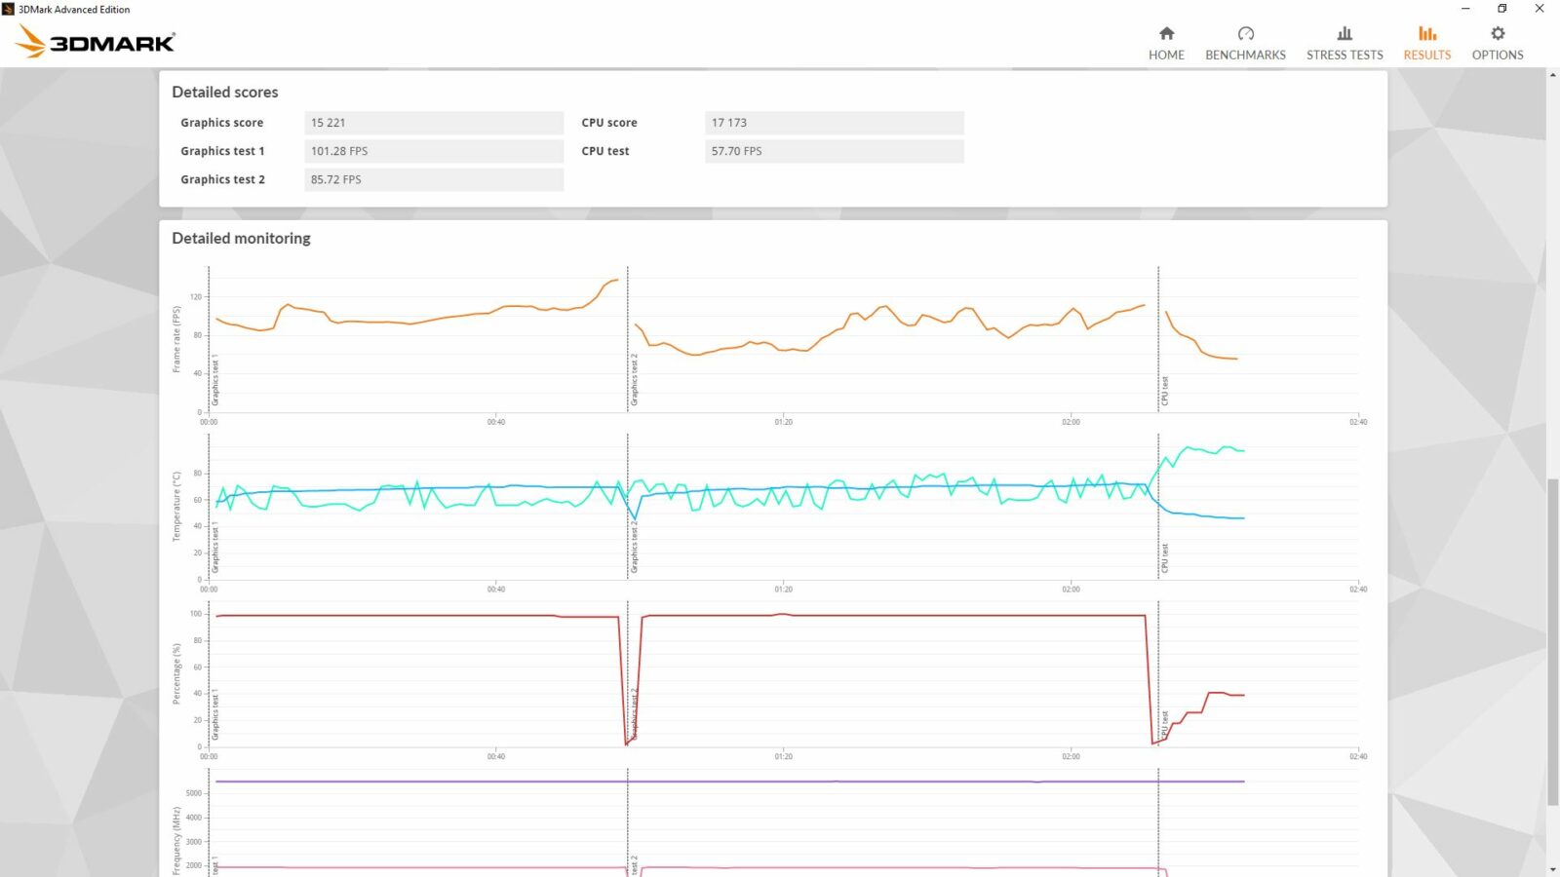Select the CPU score value field
Screen dimensions: 1560x877
click(834, 122)
